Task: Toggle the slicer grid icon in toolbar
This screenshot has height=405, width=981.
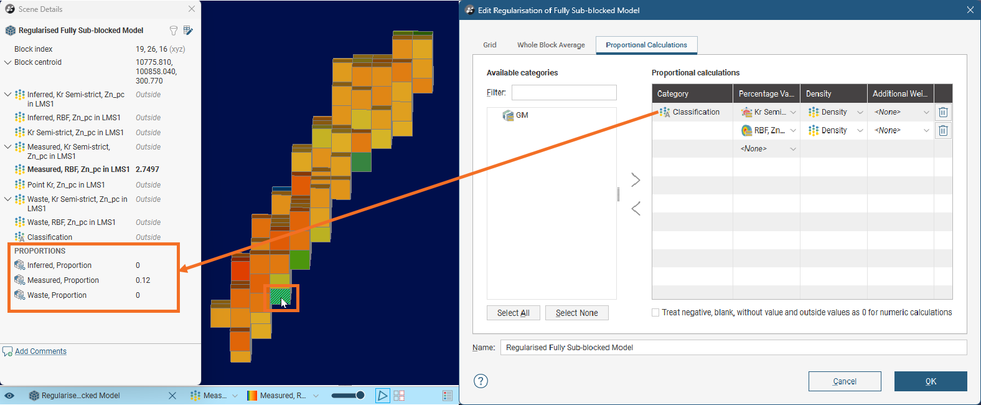Action: (399, 396)
